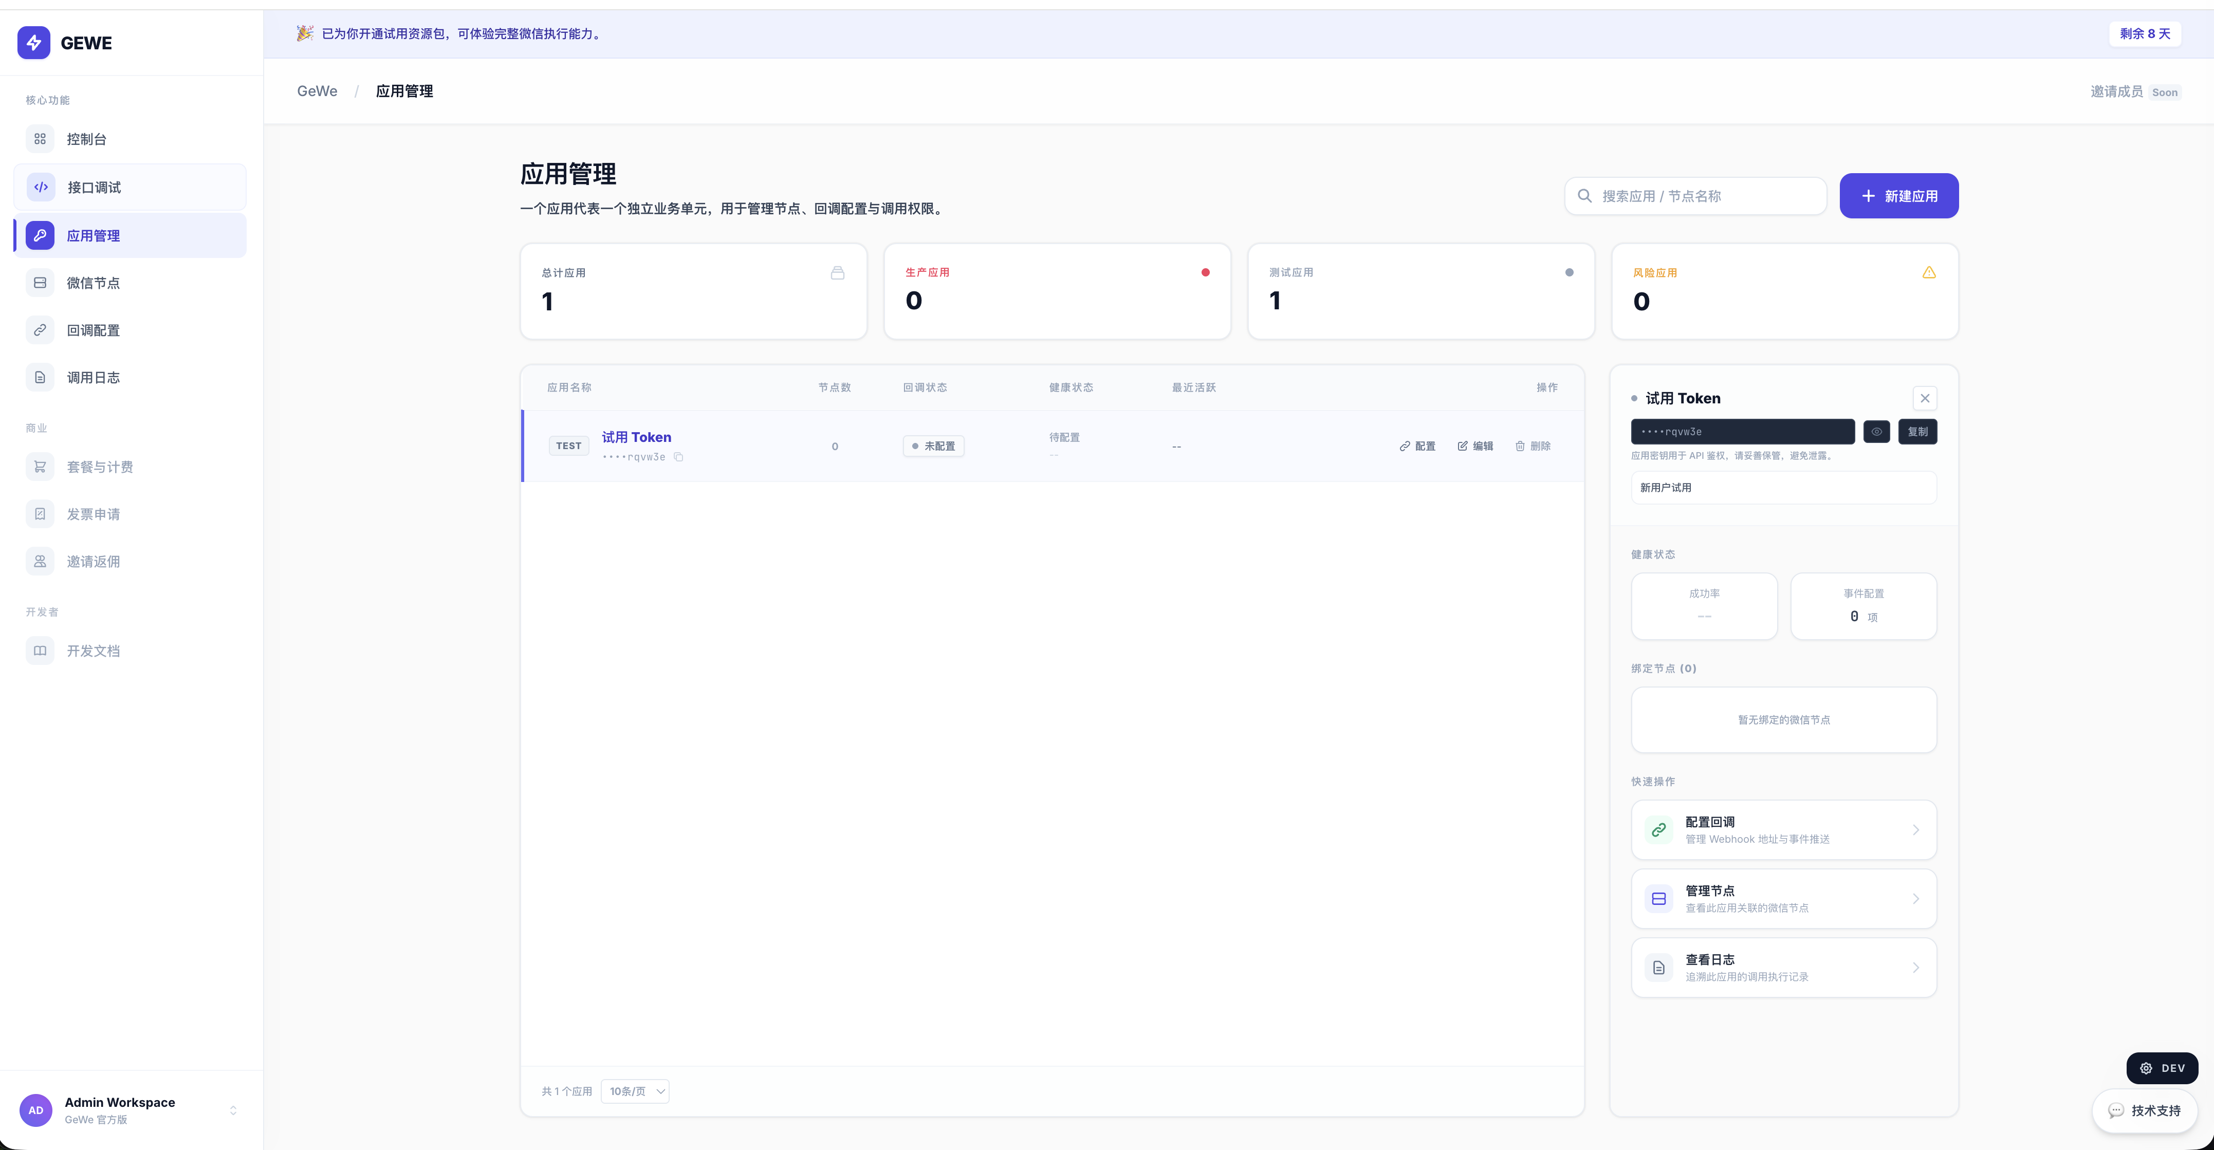Open 管理节点 quick action

tap(1783, 899)
